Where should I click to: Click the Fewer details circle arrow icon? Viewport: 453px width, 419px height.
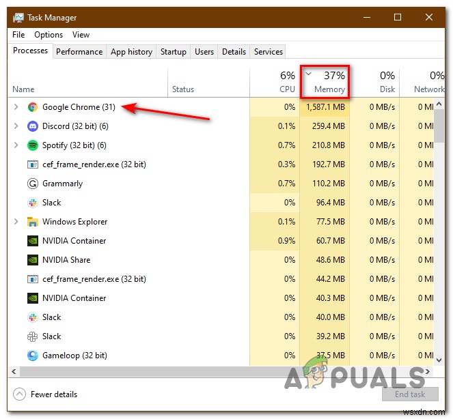[x=19, y=394]
